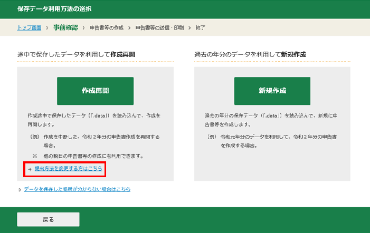The height and width of the screenshot is (233, 370).
Task: Click chevron icon after 事前確認 breadcrumb
Action: point(83,28)
